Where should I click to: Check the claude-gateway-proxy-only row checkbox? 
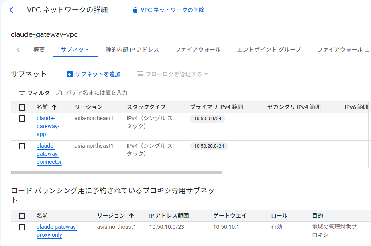click(22, 227)
